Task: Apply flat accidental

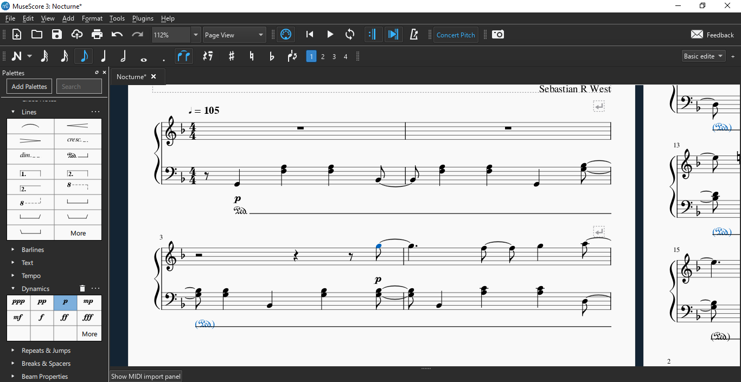Action: coord(272,56)
